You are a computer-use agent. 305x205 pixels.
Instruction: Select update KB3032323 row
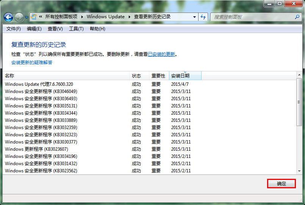(149, 135)
